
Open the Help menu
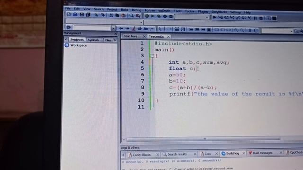coord(247,12)
